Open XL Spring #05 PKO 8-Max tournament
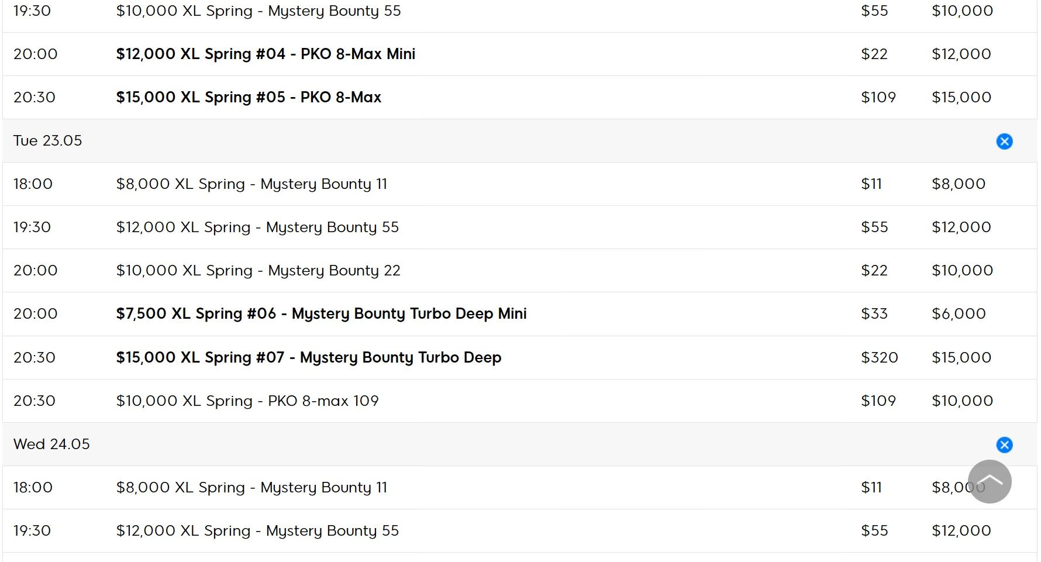Viewport: 1041px width, 562px height. click(249, 97)
